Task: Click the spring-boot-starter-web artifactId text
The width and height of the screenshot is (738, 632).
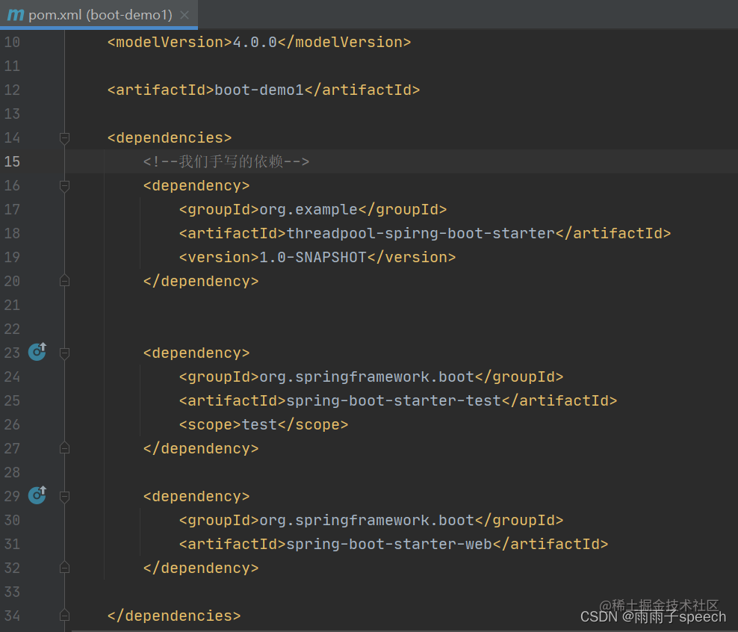Action: click(x=389, y=545)
